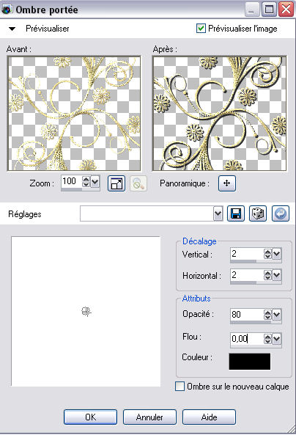Save preset with the floppy disk icon
The width and height of the screenshot is (296, 435).
236,213
